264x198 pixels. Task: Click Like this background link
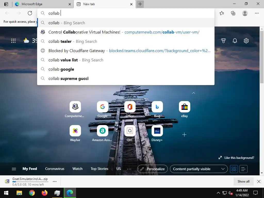pos(236,158)
